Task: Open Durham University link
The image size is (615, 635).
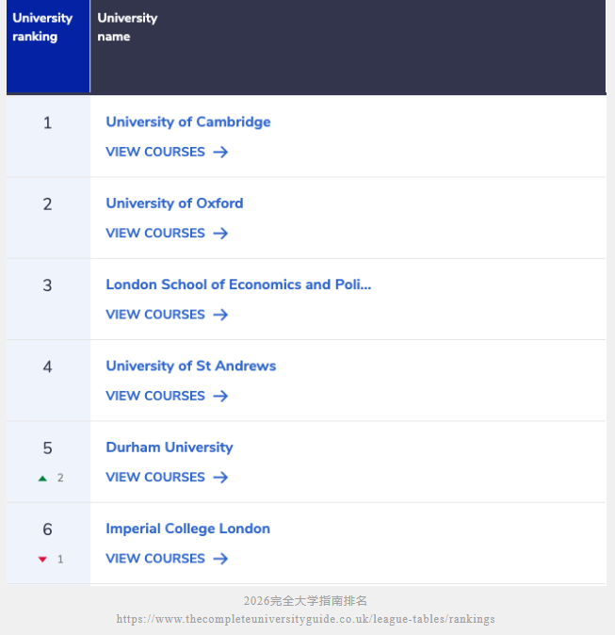Action: (170, 448)
